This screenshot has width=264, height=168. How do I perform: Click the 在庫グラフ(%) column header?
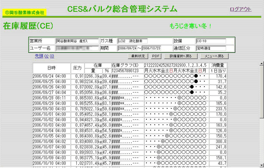click(128, 65)
